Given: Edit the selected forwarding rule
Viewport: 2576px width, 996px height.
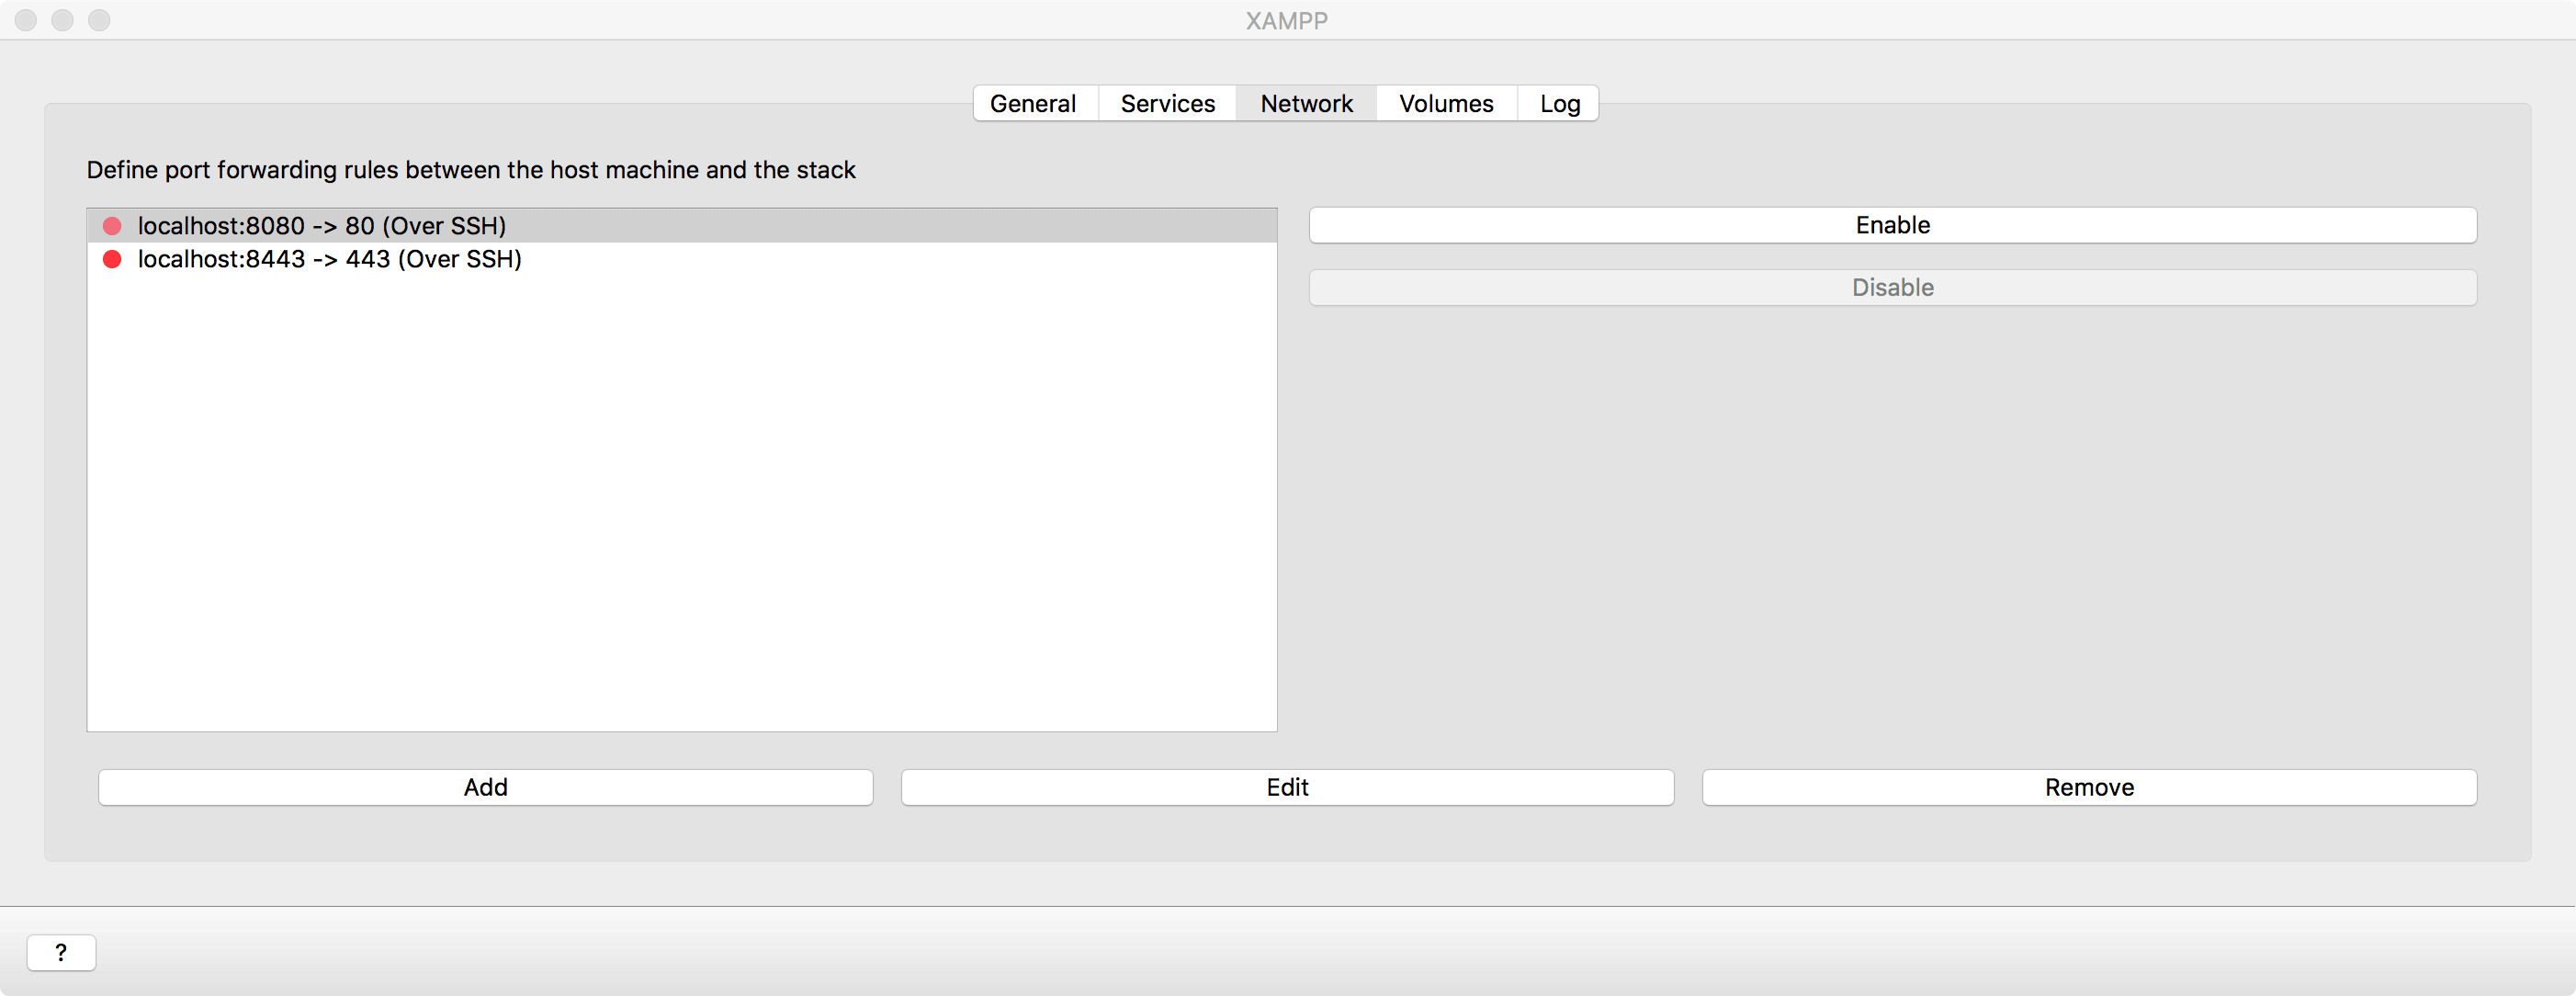Looking at the screenshot, I should pyautogui.click(x=1287, y=787).
